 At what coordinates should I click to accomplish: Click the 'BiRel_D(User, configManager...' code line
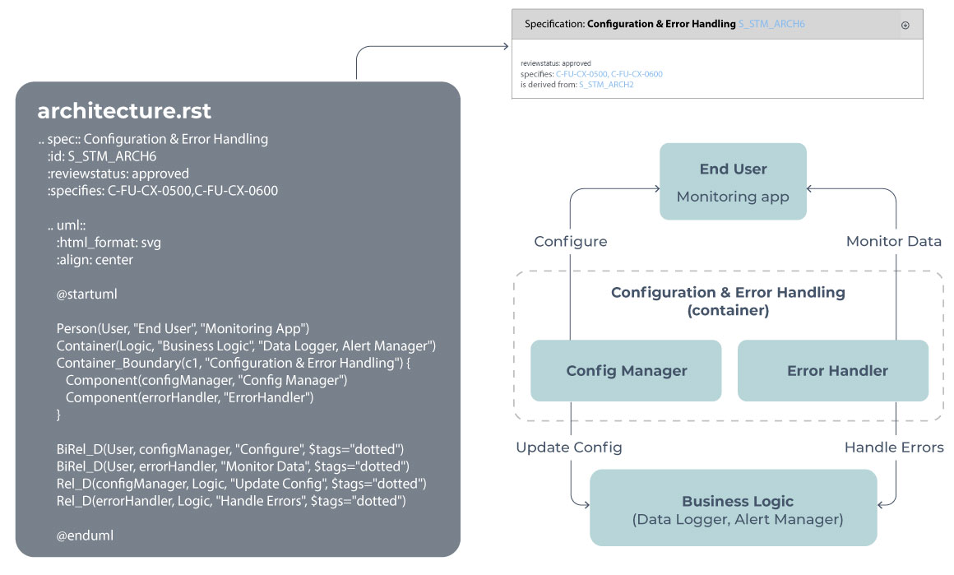click(230, 449)
